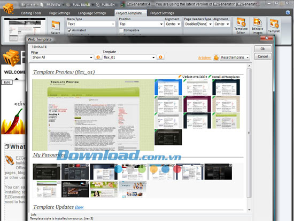Open the Template dropdown showing flex_01
The height and width of the screenshot is (221, 294).
pyautogui.click(x=129, y=58)
